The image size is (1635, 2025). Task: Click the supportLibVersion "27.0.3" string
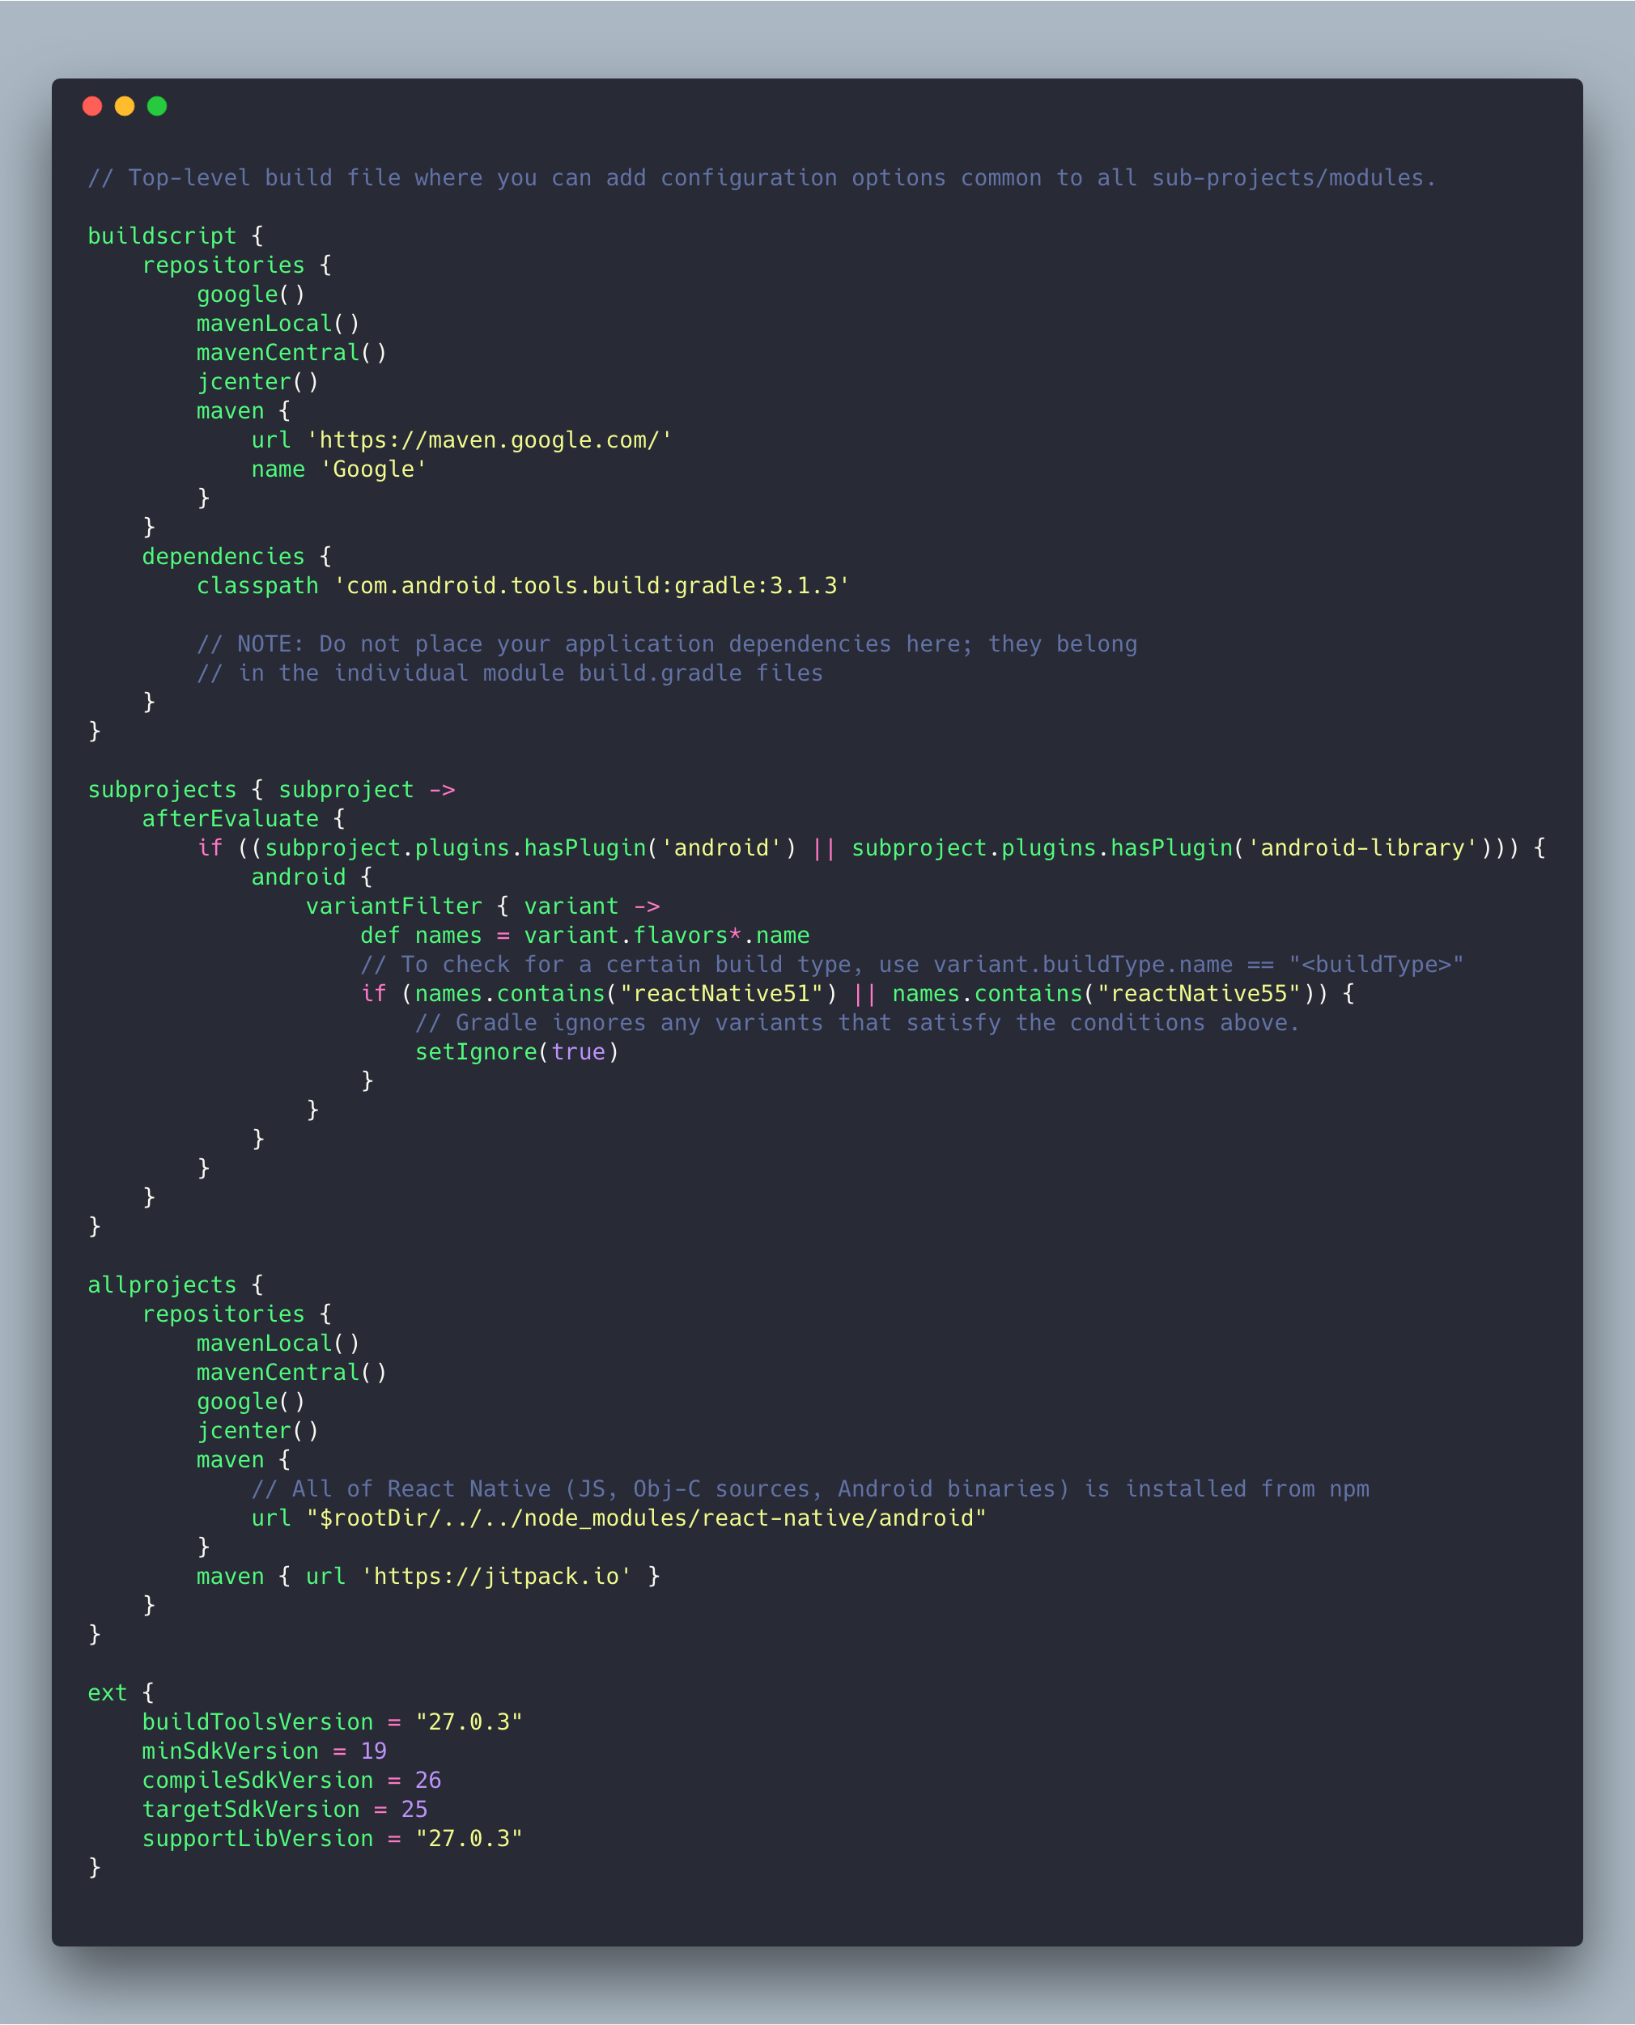[x=469, y=1839]
